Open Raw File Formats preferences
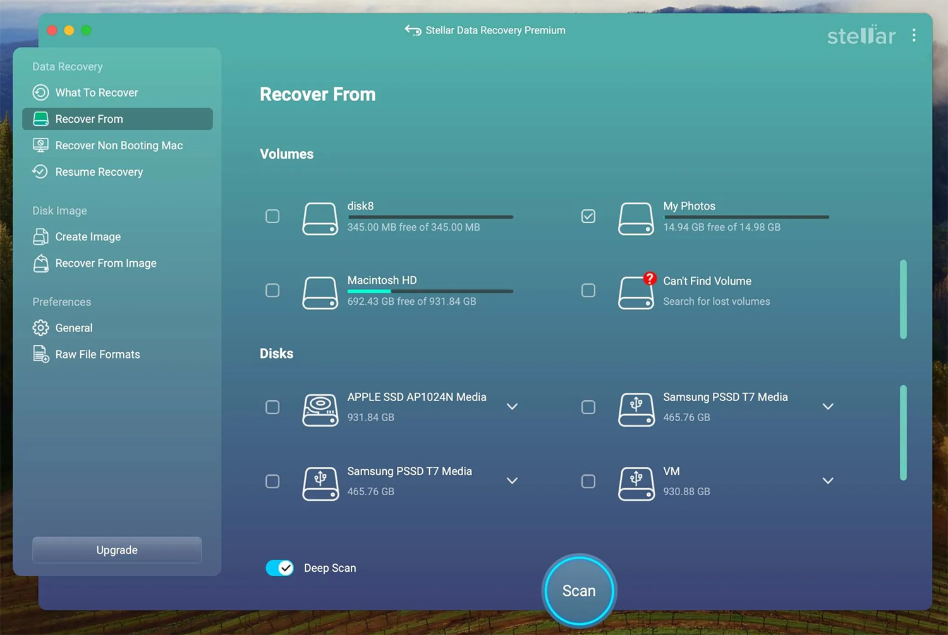 (x=117, y=354)
